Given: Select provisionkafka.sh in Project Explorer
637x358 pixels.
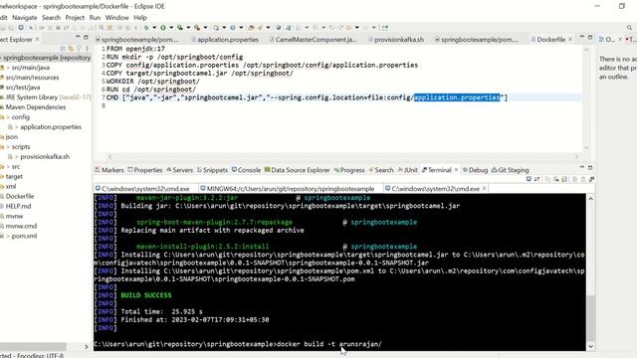Looking at the screenshot, I should (x=45, y=157).
